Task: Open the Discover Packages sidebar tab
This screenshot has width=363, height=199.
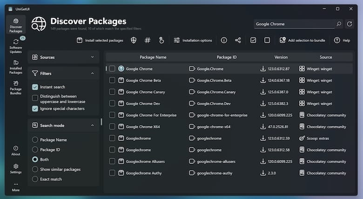Action: [x=16, y=25]
